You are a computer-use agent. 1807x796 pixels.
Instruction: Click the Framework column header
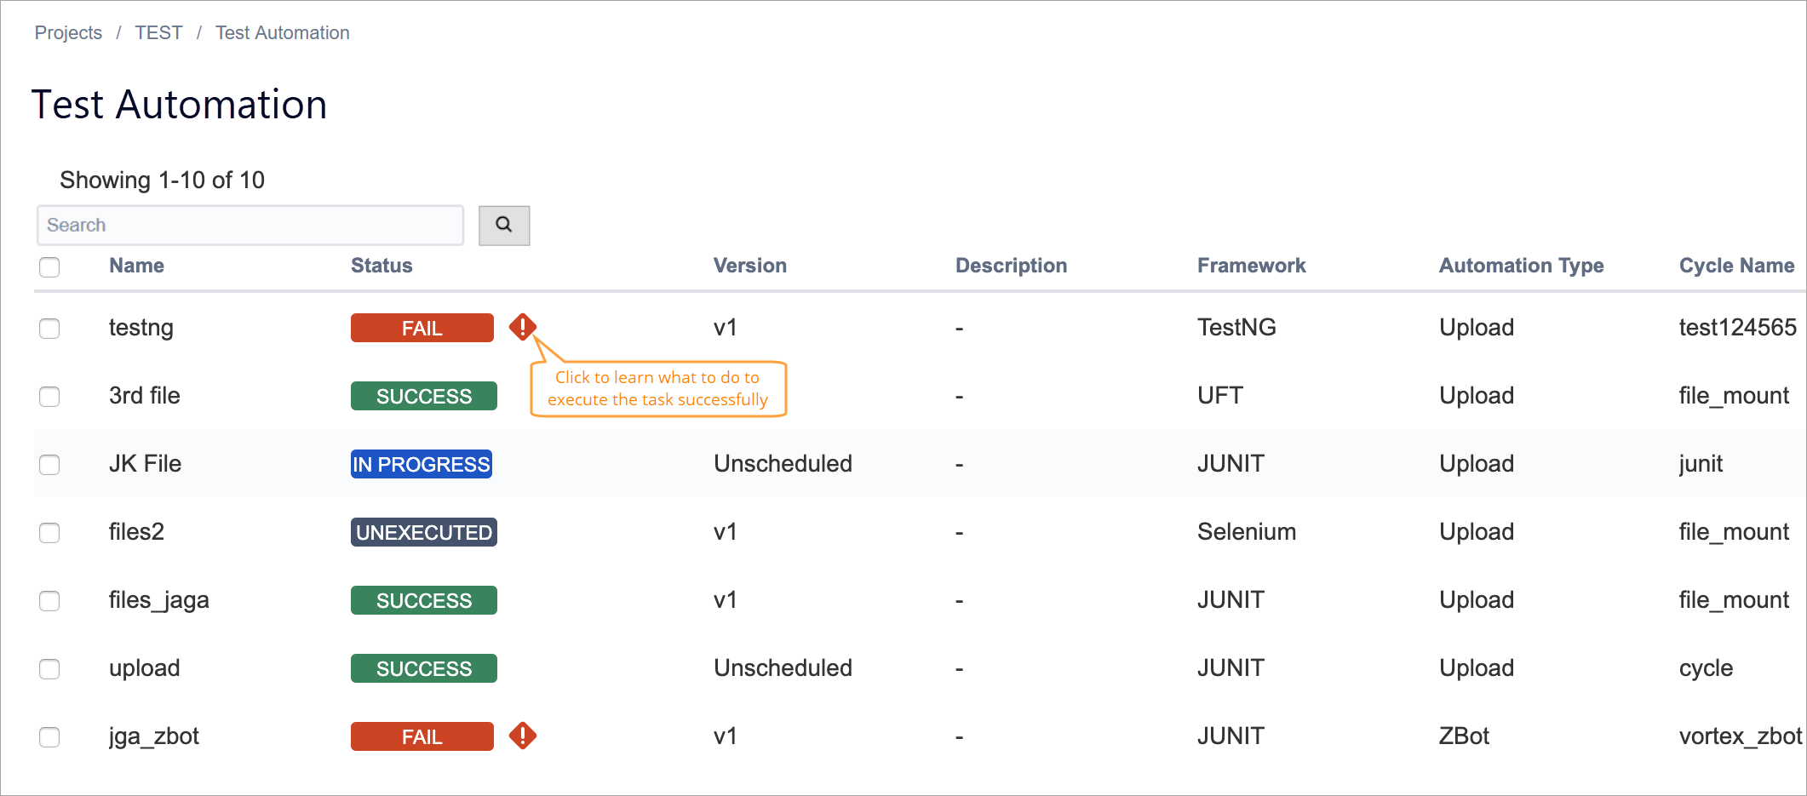(1251, 266)
